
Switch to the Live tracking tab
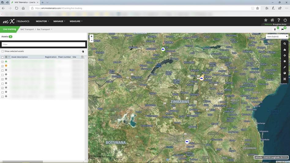[9, 29]
